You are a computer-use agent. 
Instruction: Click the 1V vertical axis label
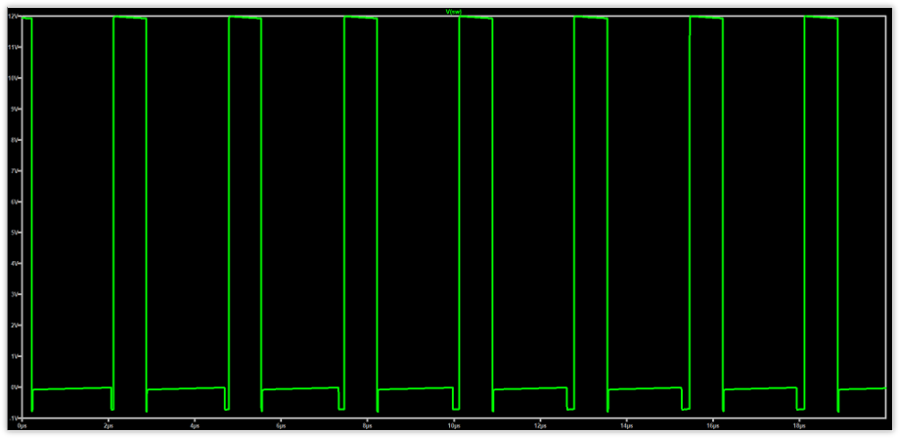pos(13,356)
